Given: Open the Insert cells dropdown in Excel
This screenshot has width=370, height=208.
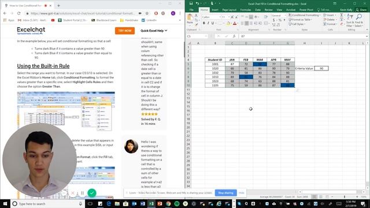Looking at the screenshot, I should tap(330, 15).
